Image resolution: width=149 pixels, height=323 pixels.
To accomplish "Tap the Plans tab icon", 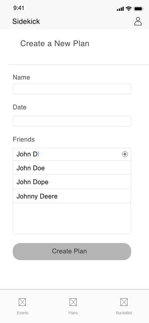I will coord(73,302).
